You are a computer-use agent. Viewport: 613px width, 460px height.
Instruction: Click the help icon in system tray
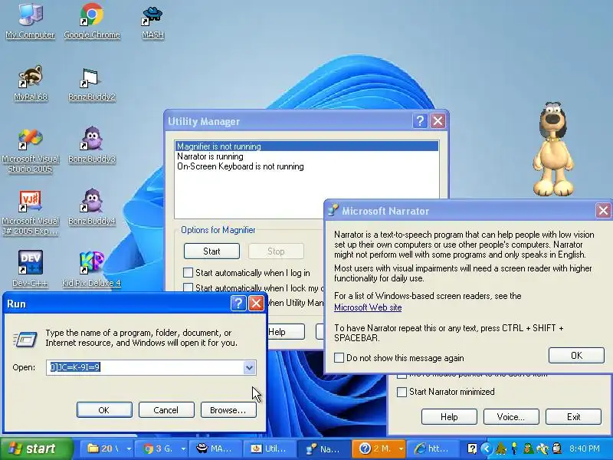[x=472, y=449]
